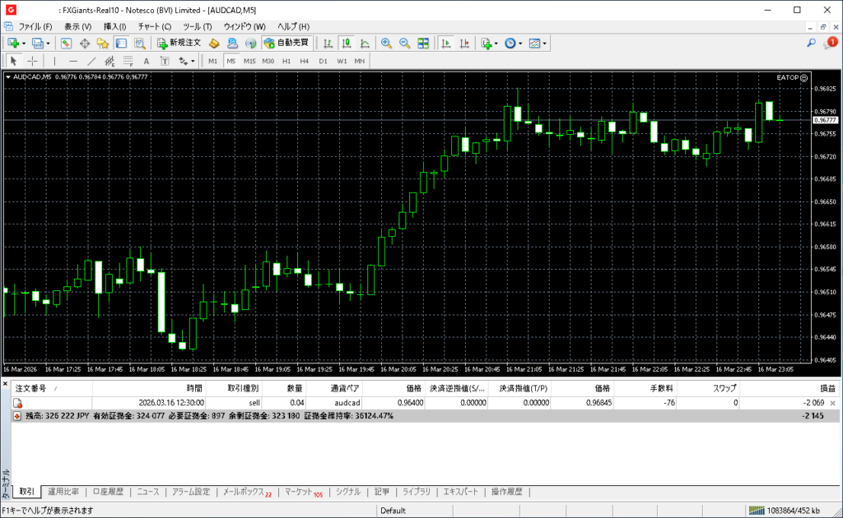The height and width of the screenshot is (518, 843).
Task: Select the crosshair cursor tool
Action: [32, 61]
